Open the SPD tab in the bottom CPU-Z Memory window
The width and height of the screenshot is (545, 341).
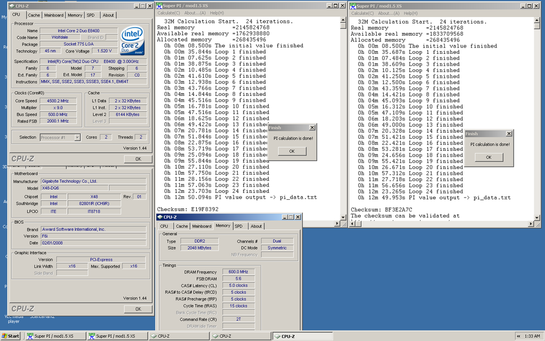(x=241, y=226)
